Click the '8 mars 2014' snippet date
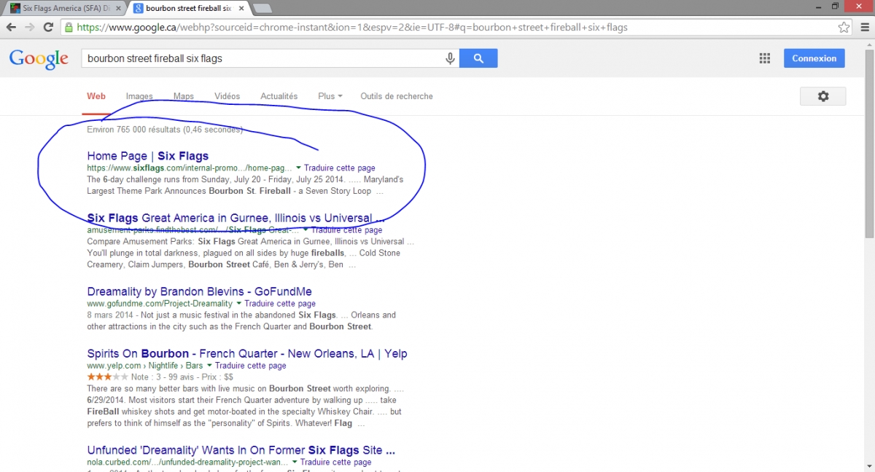This screenshot has width=875, height=472. coord(110,315)
